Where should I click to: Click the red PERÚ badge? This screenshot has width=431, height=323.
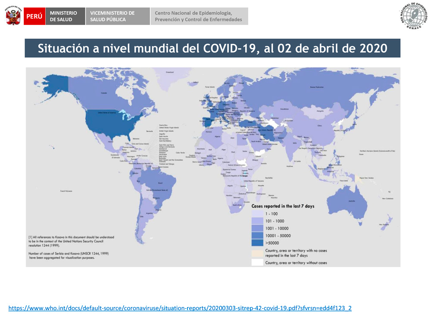34,16
